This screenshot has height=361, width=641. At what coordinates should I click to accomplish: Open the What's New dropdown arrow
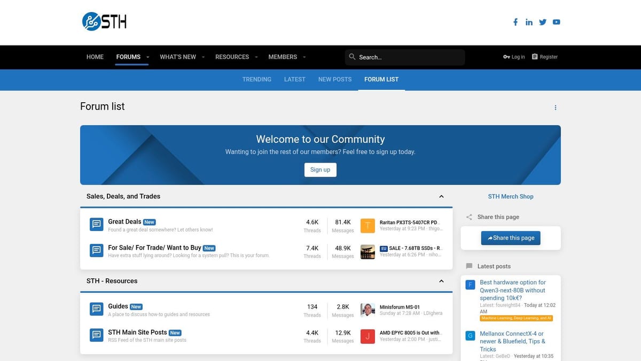203,57
